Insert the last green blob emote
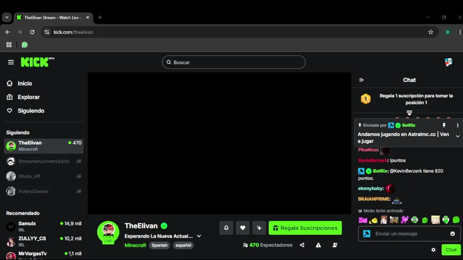 point(456,220)
